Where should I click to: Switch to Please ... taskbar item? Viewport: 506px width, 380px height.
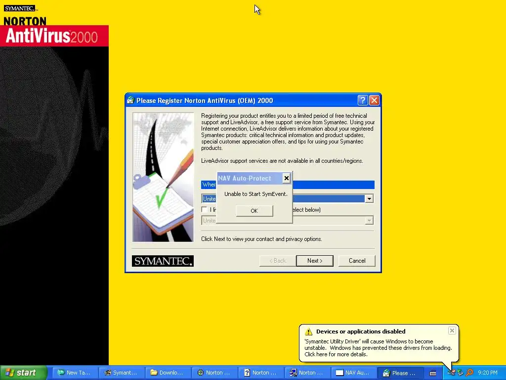pos(400,373)
